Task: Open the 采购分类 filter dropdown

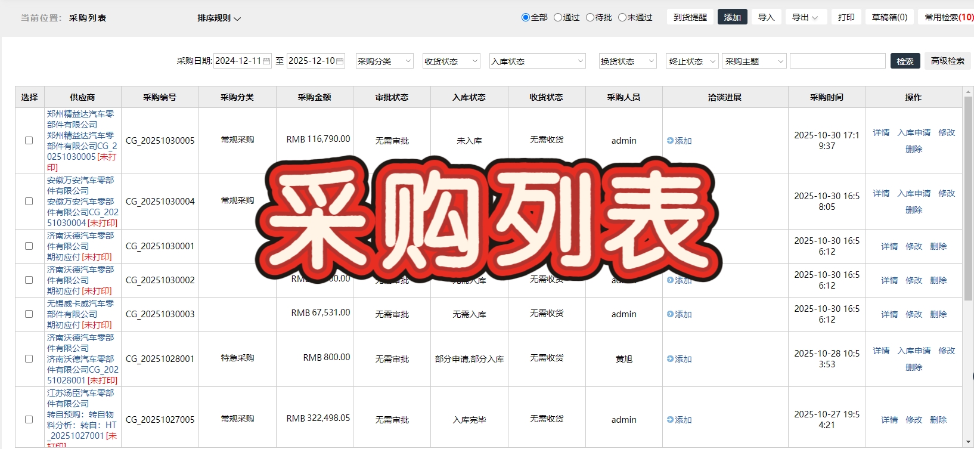Action: (x=384, y=61)
